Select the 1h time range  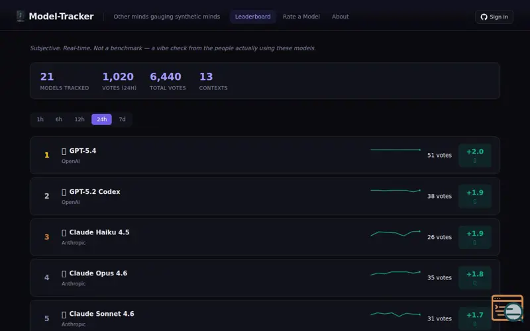[40, 119]
